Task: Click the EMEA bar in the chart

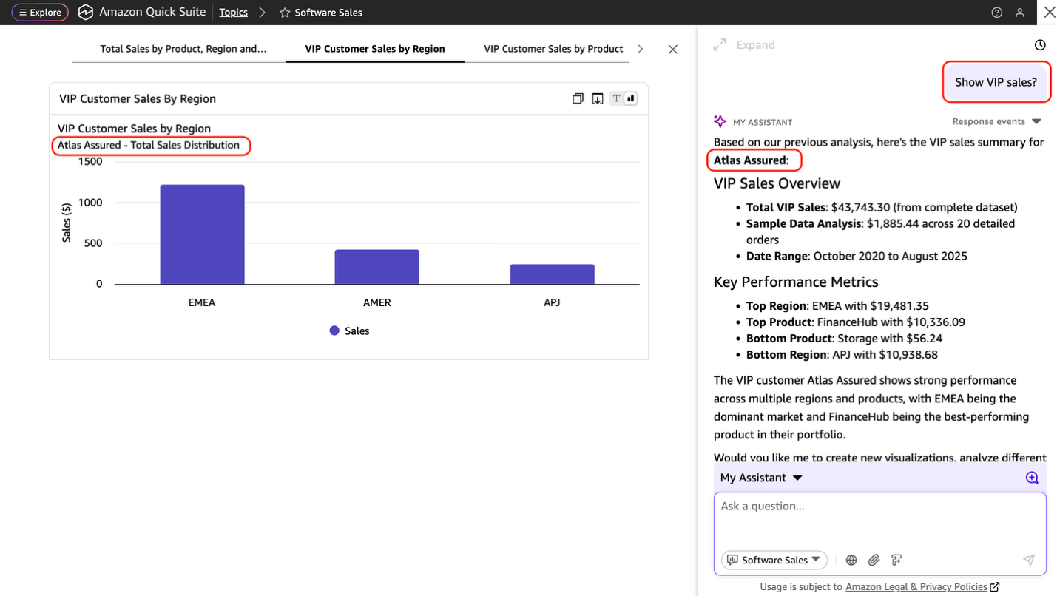Action: [202, 234]
